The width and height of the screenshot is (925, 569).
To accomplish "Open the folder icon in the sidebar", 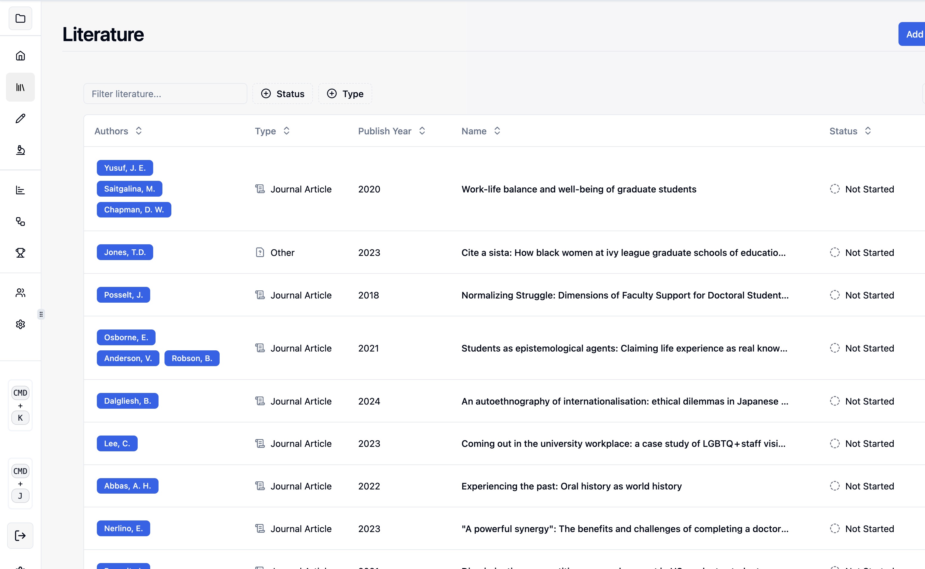I will tap(20, 18).
